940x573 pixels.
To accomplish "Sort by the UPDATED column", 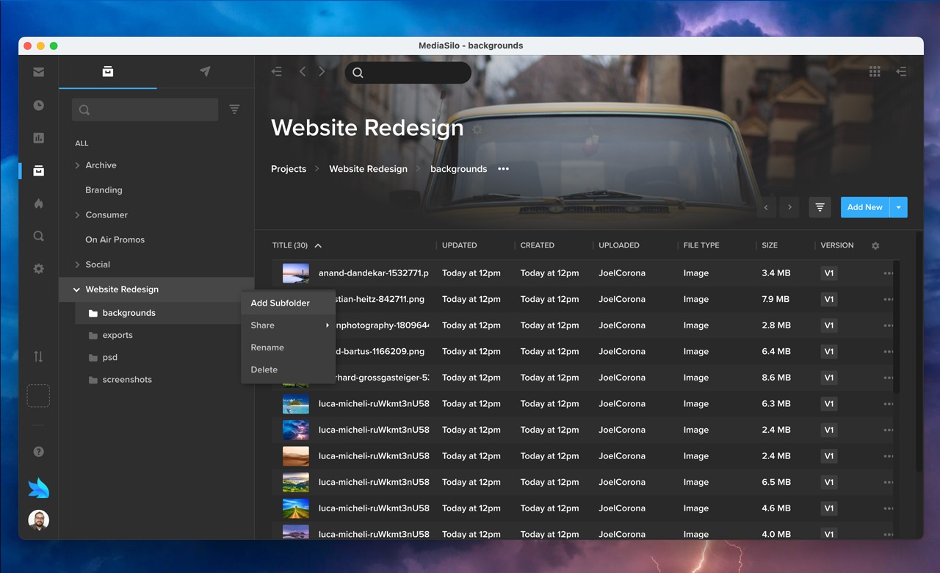I will pyautogui.click(x=459, y=245).
